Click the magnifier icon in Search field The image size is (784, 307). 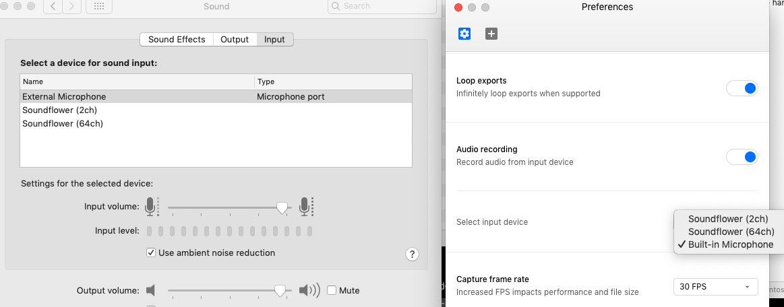(x=337, y=6)
